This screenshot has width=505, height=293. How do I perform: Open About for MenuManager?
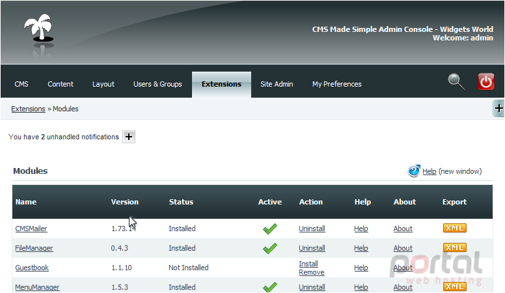pos(403,287)
